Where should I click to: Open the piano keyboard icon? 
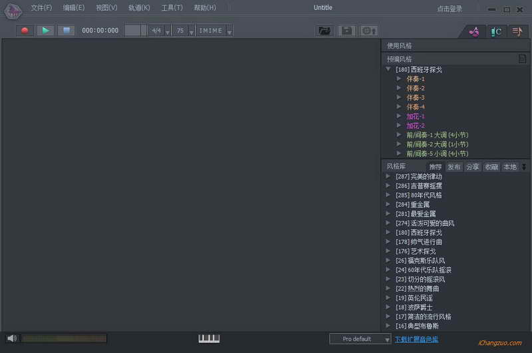coord(209,338)
